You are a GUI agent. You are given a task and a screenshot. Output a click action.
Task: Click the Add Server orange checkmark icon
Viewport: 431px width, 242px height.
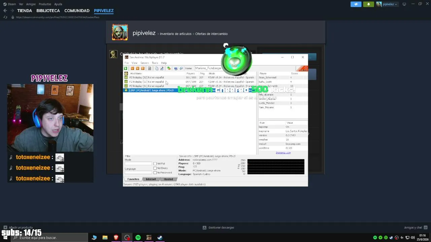click(x=132, y=68)
